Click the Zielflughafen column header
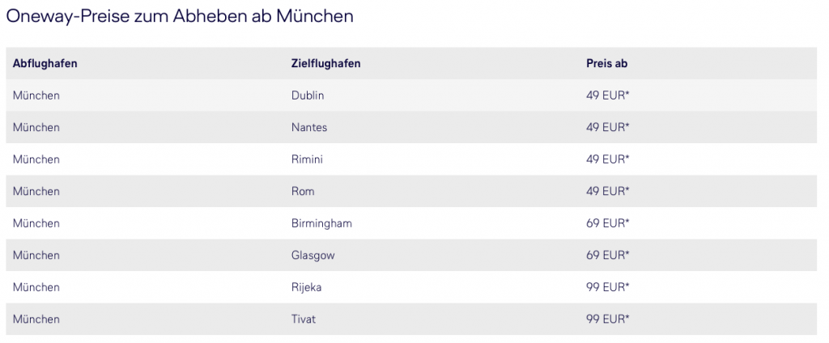This screenshot has width=829, height=343. (x=325, y=63)
